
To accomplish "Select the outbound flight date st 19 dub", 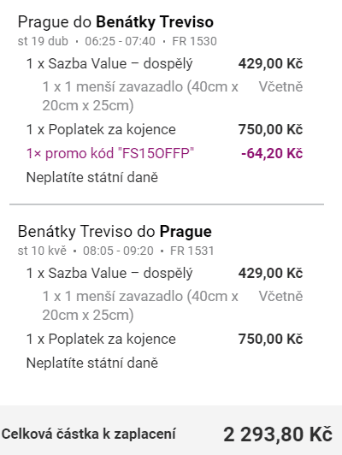I will point(43,41).
